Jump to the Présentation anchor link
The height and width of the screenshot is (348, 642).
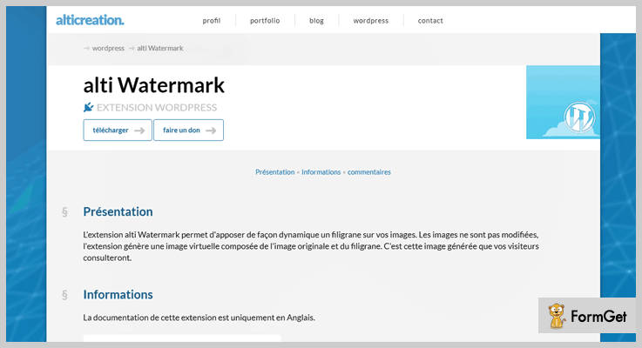pos(274,172)
